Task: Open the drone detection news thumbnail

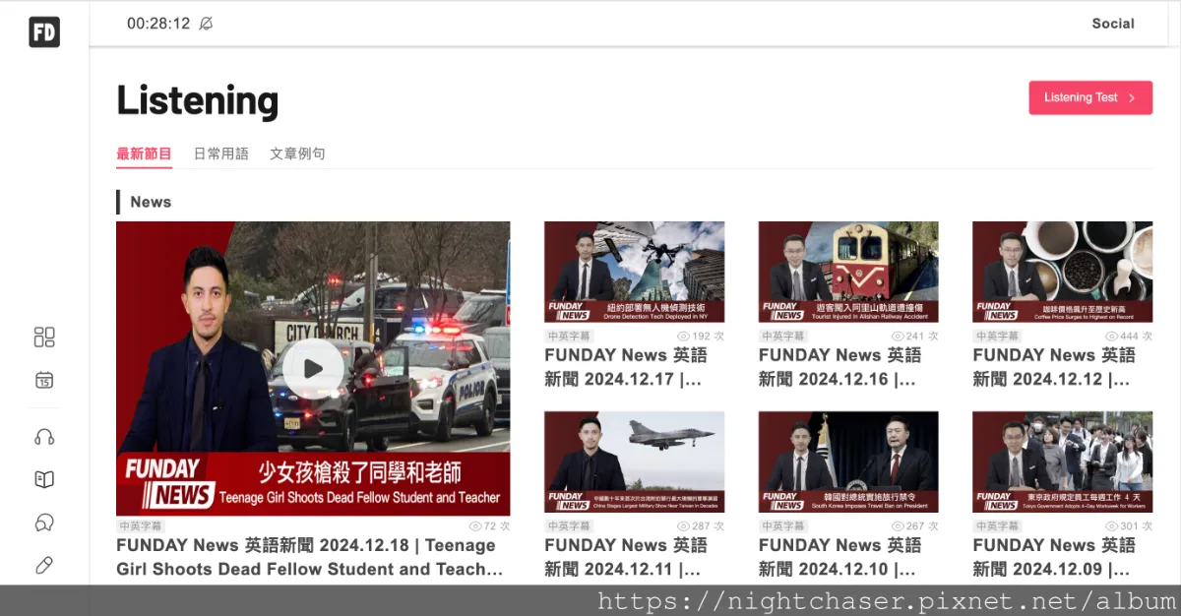Action: (634, 272)
